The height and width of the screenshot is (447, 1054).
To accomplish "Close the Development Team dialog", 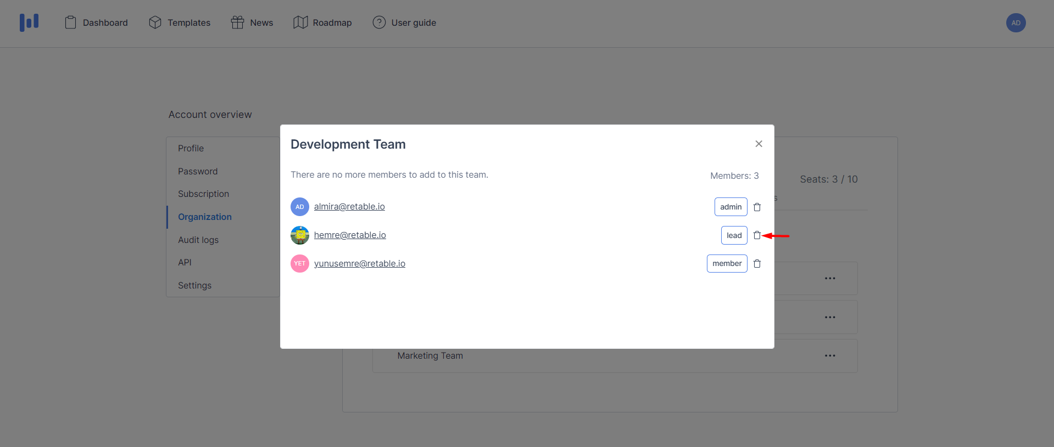I will coord(759,144).
